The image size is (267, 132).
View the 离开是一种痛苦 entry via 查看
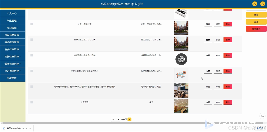tap(208, 87)
